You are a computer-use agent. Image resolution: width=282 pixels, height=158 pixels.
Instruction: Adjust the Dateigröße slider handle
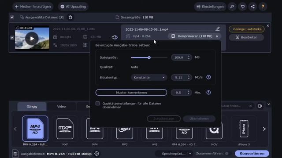coord(149,57)
